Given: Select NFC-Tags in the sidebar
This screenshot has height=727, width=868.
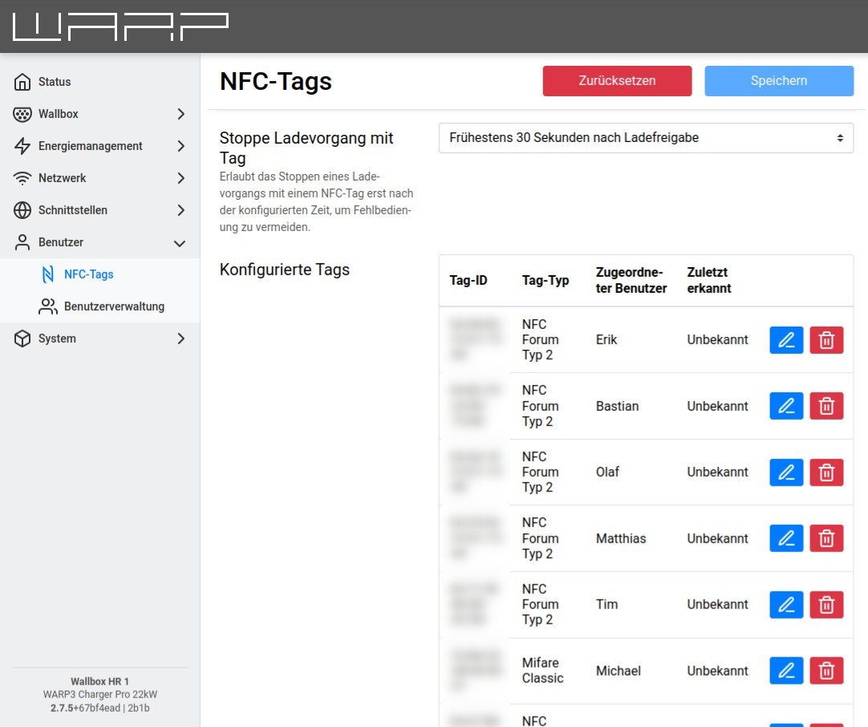Looking at the screenshot, I should click(x=88, y=274).
